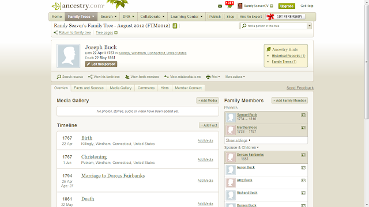
Task: Open the More options dropdown
Action: 235,76
